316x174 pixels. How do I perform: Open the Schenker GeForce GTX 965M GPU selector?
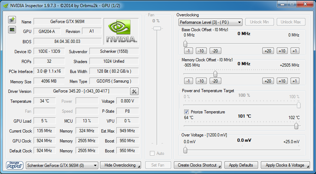tap(62, 165)
